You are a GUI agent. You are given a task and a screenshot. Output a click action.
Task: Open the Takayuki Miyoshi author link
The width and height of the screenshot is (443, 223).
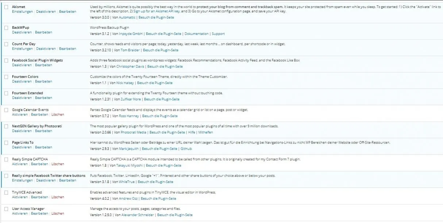(130, 166)
